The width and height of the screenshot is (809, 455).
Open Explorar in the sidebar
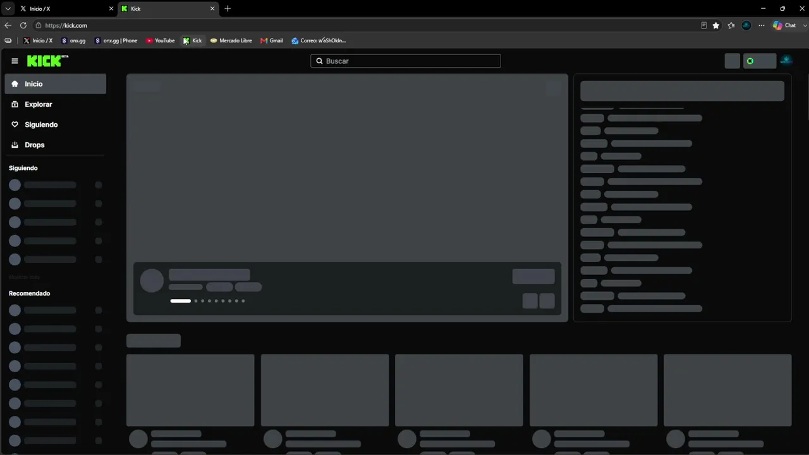coord(55,104)
